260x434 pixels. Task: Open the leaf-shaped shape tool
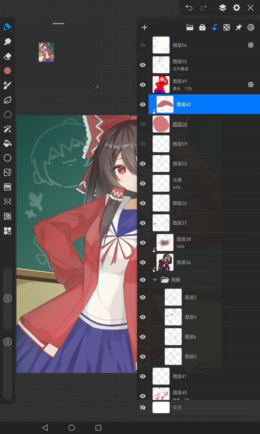7,100
